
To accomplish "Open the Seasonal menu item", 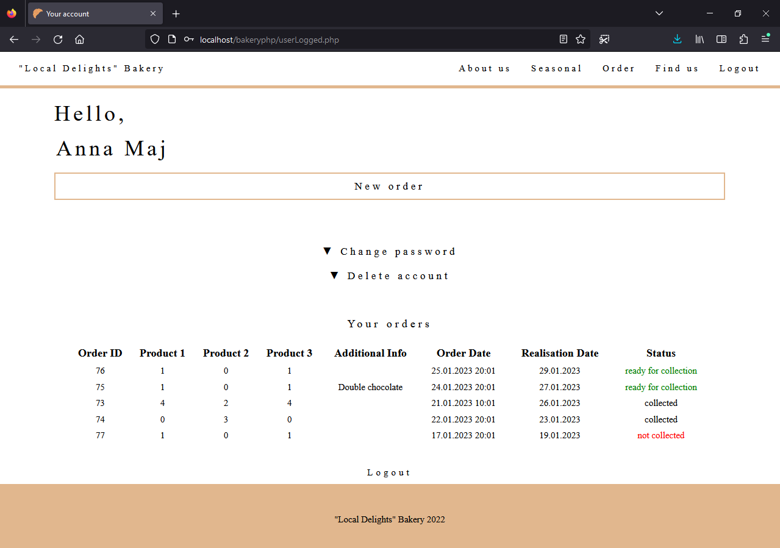I will (556, 68).
